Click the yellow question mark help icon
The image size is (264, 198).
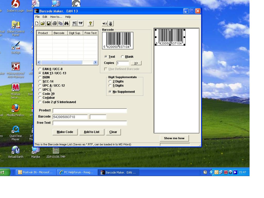click(90, 23)
